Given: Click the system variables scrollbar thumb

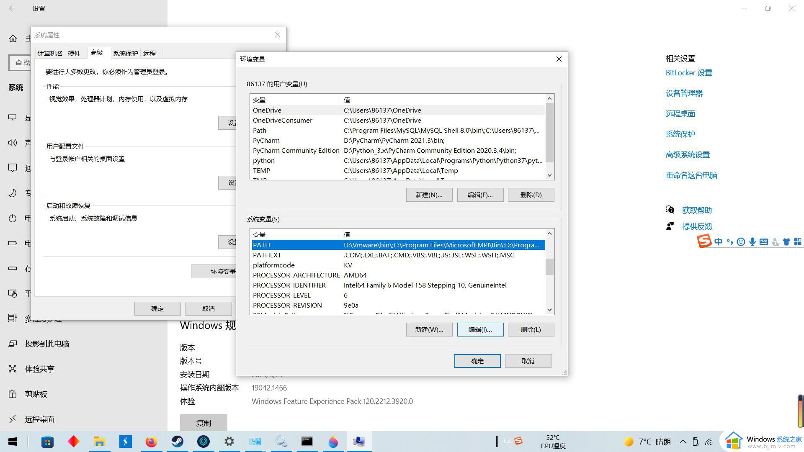Looking at the screenshot, I should tap(550, 267).
